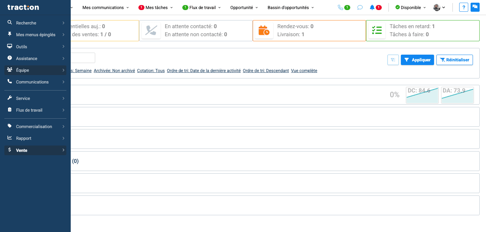Expand the Outils submenu chevron
Image resolution: width=486 pixels, height=232 pixels.
(x=63, y=47)
